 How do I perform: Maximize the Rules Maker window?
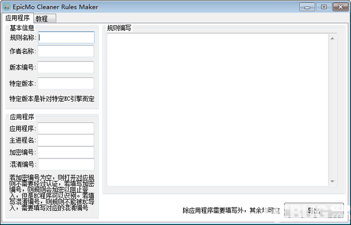(324, 7)
